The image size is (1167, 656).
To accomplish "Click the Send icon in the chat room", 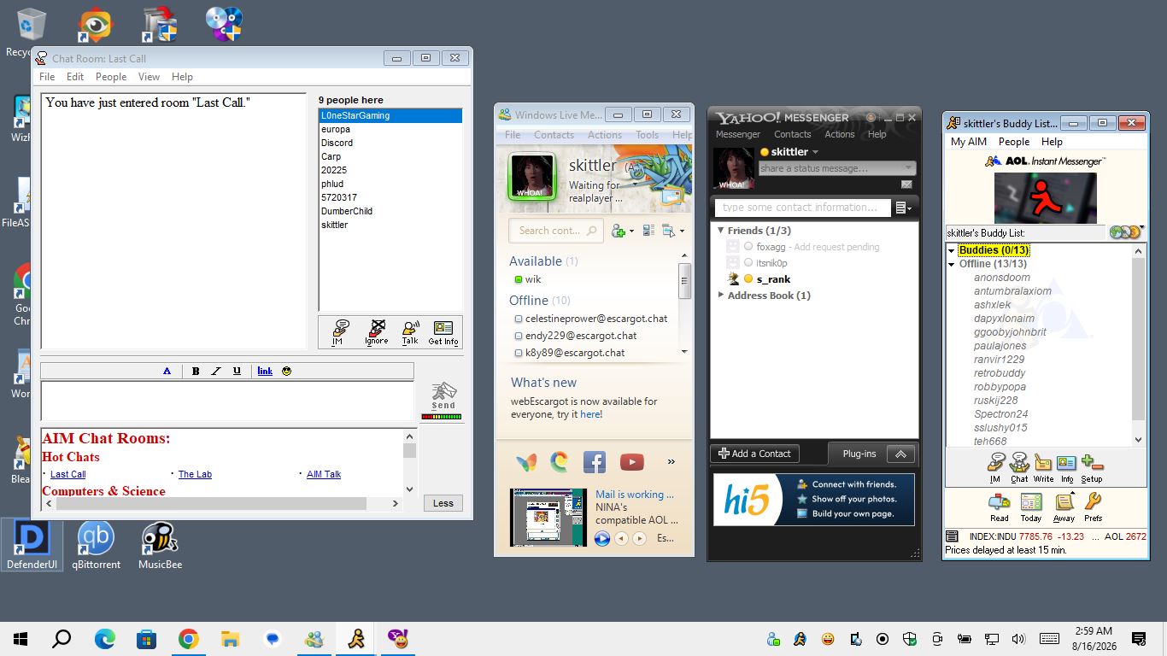I will click(x=443, y=395).
